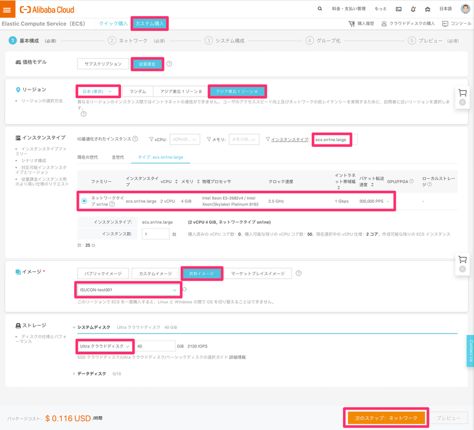
Task: Open the メモリ filter dropdown
Action: click(244, 139)
